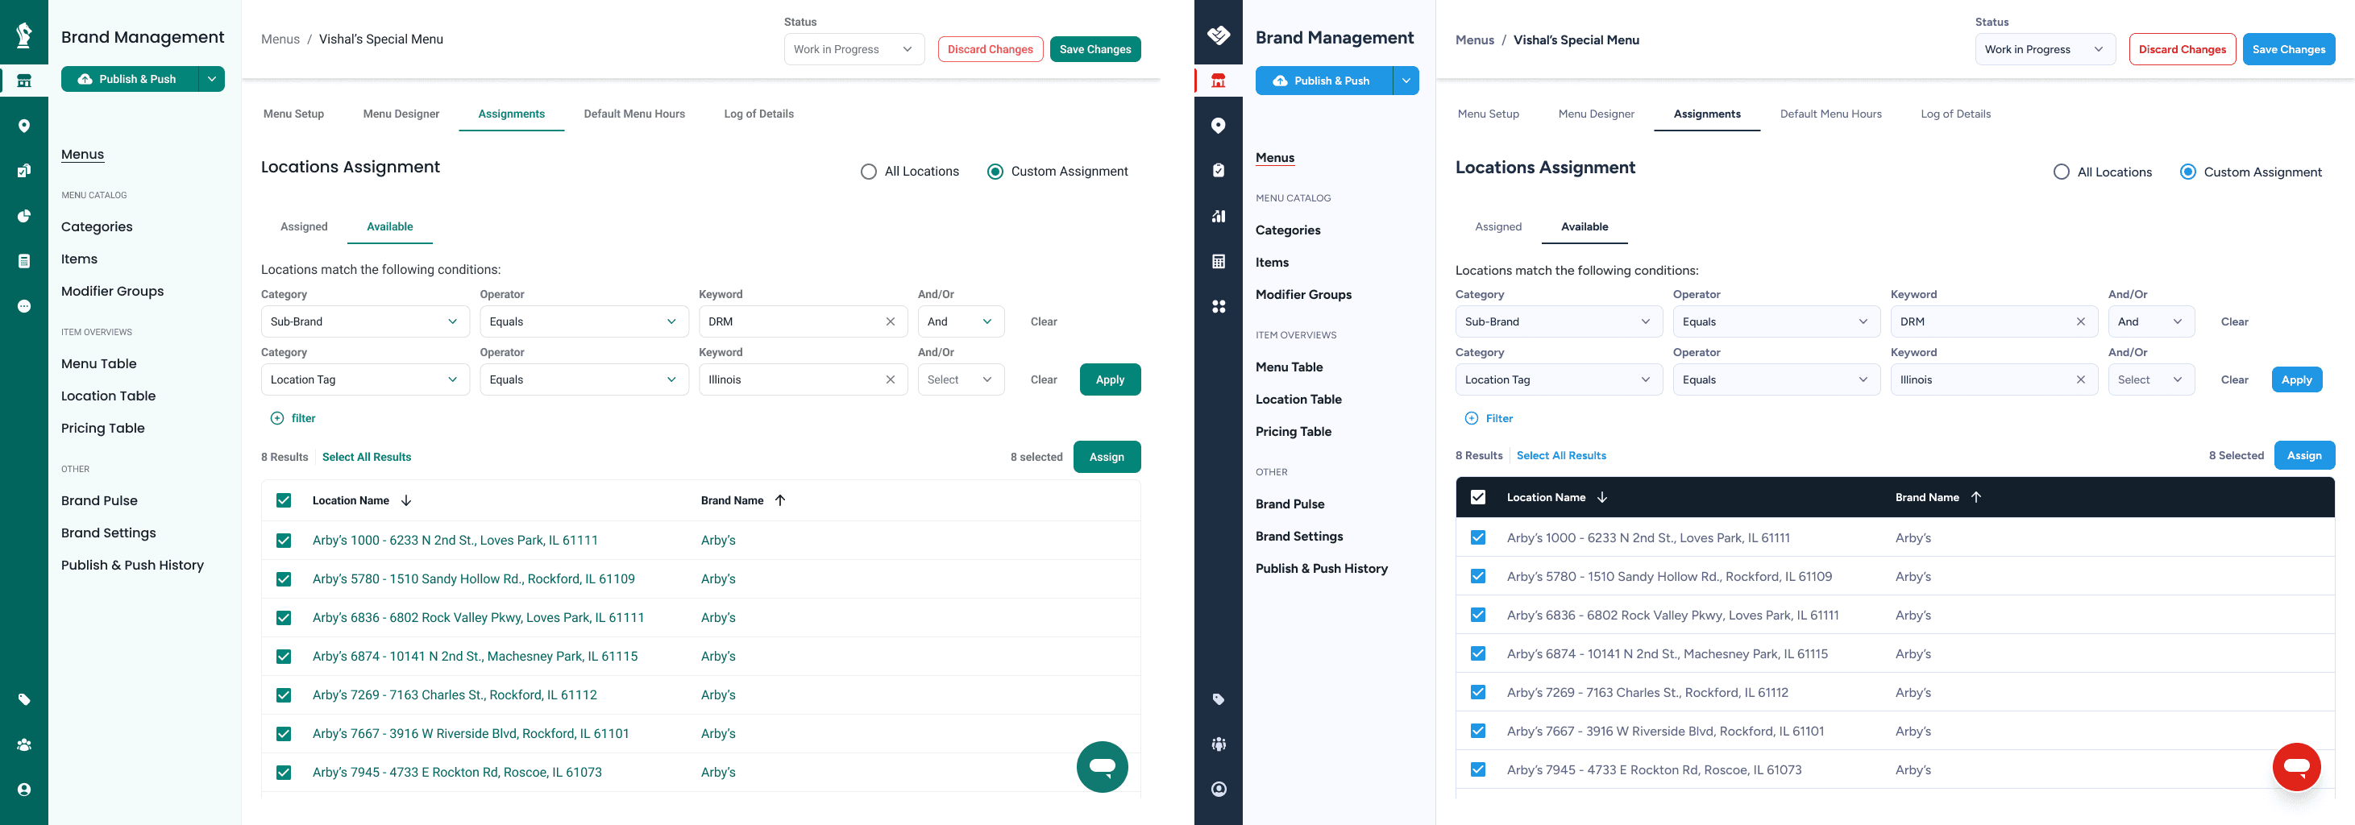
Task: Open the three-dots more icon in the green sidebar
Action: point(25,306)
